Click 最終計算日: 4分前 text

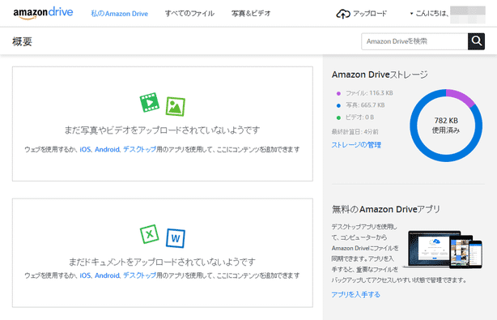(355, 131)
